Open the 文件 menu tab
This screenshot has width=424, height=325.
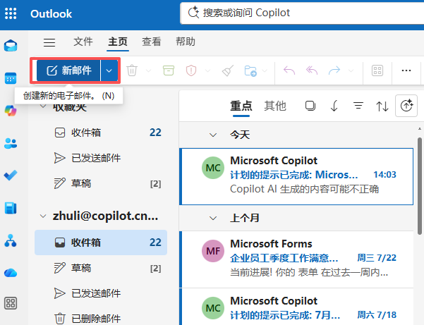(83, 42)
